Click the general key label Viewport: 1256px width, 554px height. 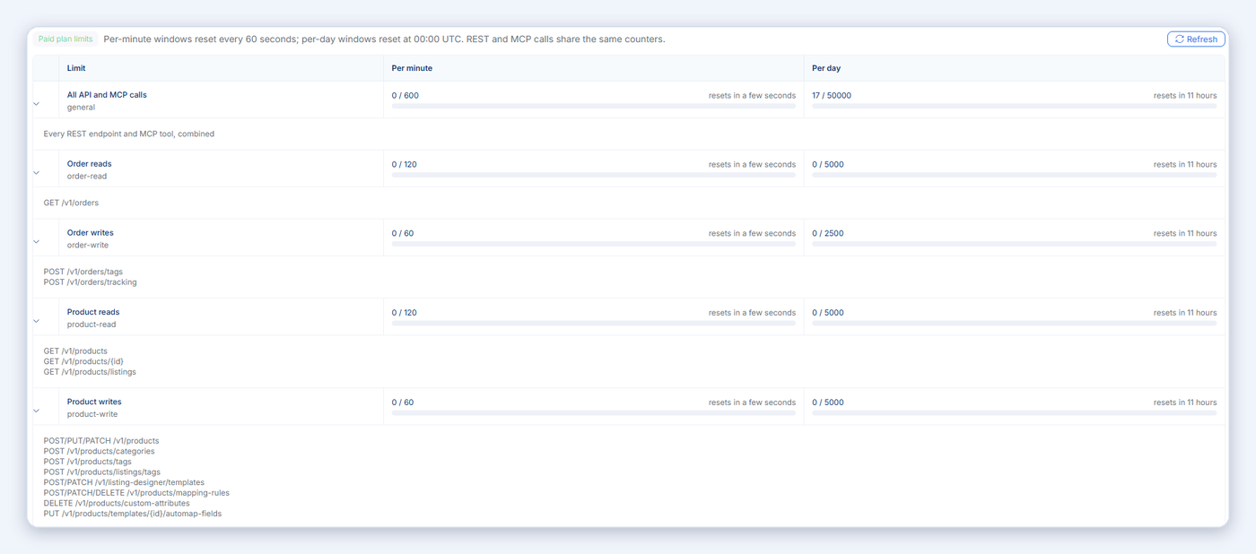[81, 108]
